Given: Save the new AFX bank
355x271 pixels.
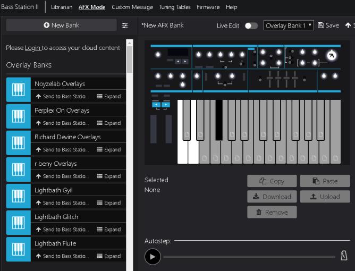Looking at the screenshot, I should [328, 25].
